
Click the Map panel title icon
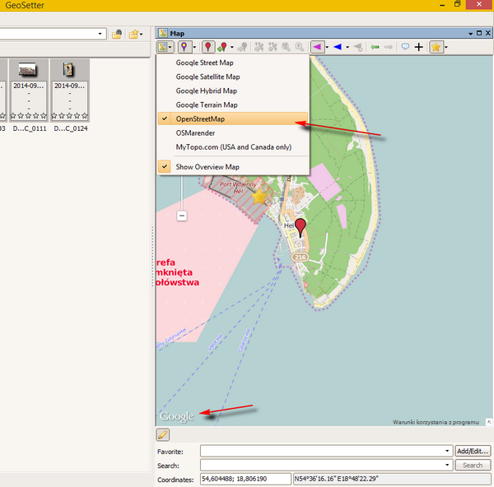click(x=163, y=33)
